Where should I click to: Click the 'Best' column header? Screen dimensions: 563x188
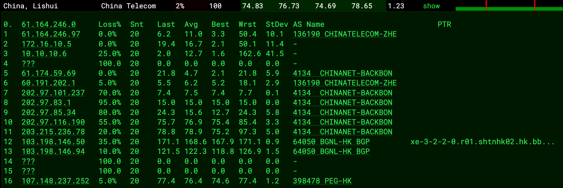220,24
